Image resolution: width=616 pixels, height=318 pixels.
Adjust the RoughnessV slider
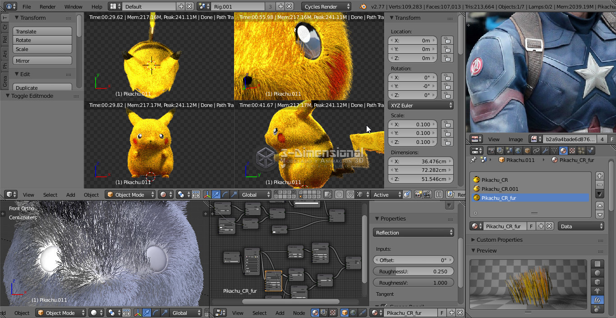pyautogui.click(x=413, y=282)
